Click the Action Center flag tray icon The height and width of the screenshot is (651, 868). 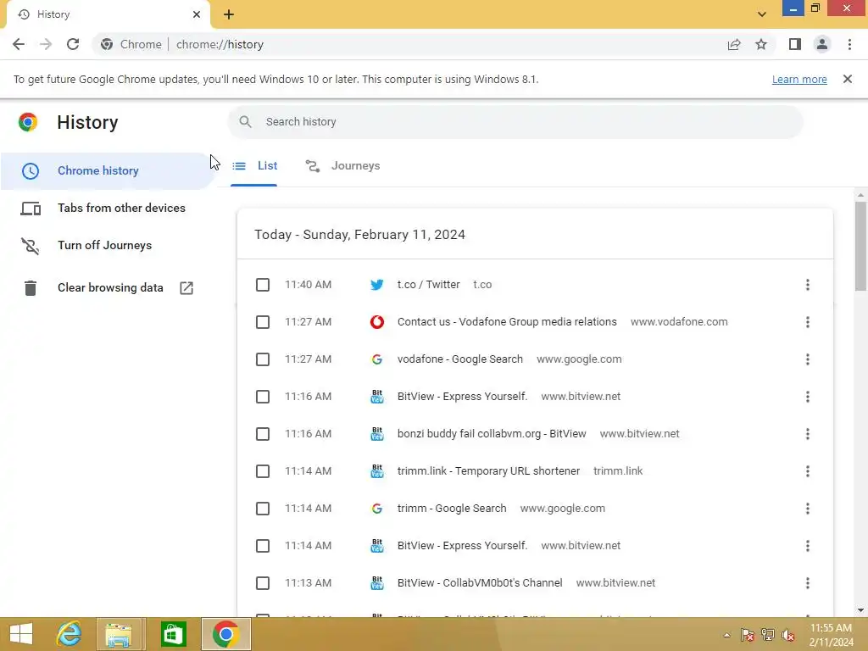pyautogui.click(x=748, y=635)
